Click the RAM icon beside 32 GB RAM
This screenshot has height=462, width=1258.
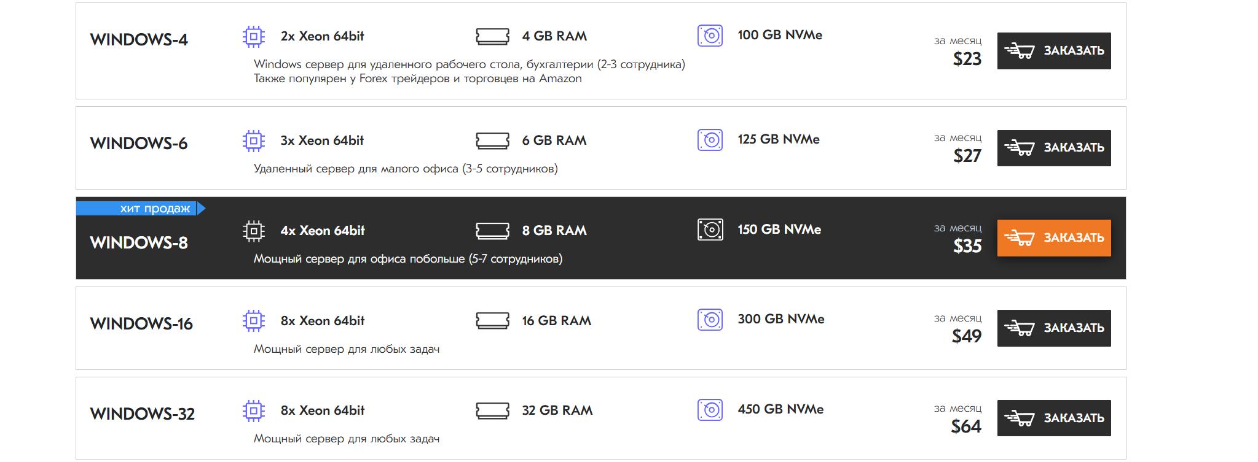click(492, 410)
